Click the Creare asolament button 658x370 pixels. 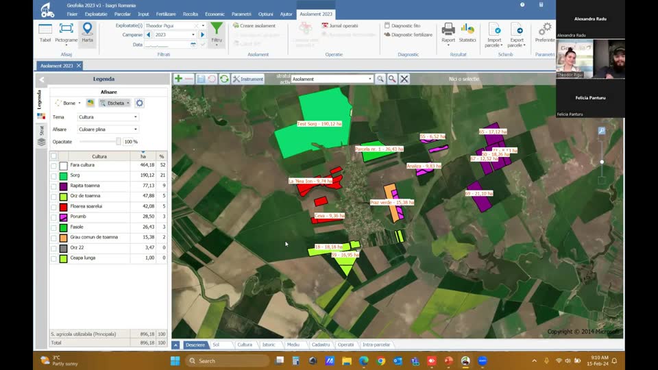pos(254,25)
